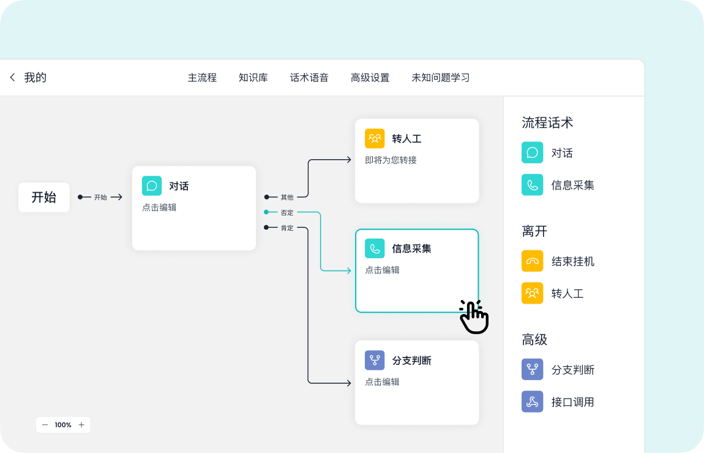Click the chat icon on 对话 node
Screen dimensions: 704x453
pyautogui.click(x=152, y=185)
